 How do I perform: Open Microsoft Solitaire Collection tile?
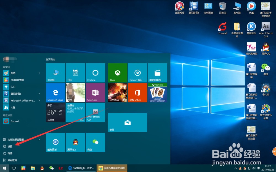point(157,93)
